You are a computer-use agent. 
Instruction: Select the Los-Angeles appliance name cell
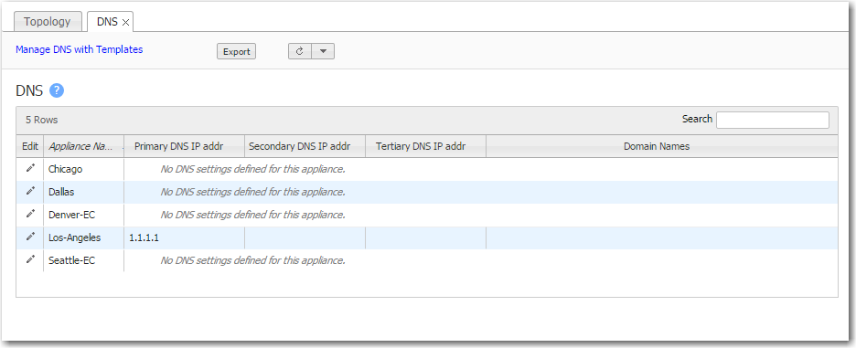pyautogui.click(x=83, y=237)
